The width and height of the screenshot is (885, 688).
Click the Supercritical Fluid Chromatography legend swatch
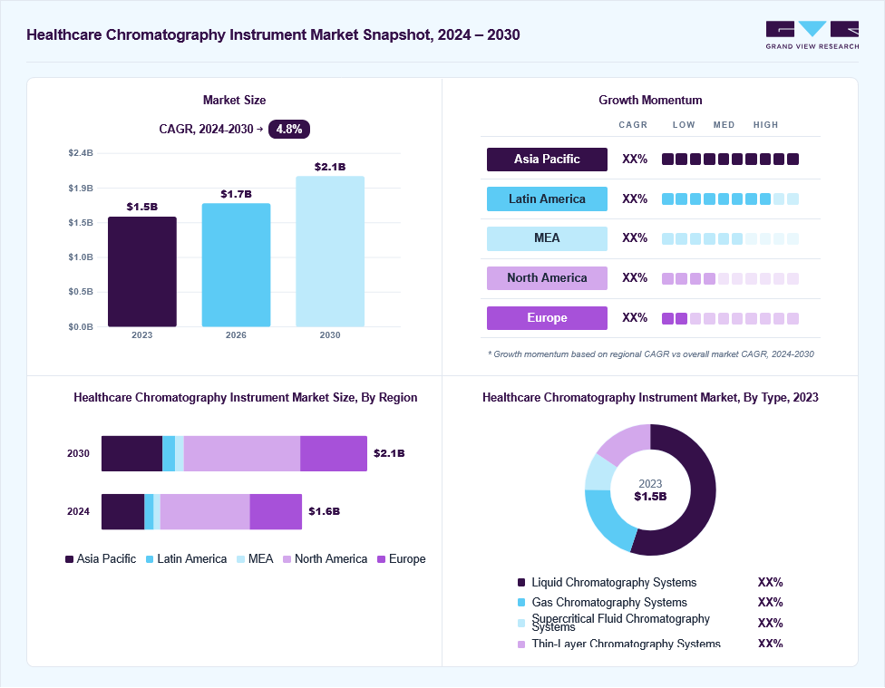(521, 623)
